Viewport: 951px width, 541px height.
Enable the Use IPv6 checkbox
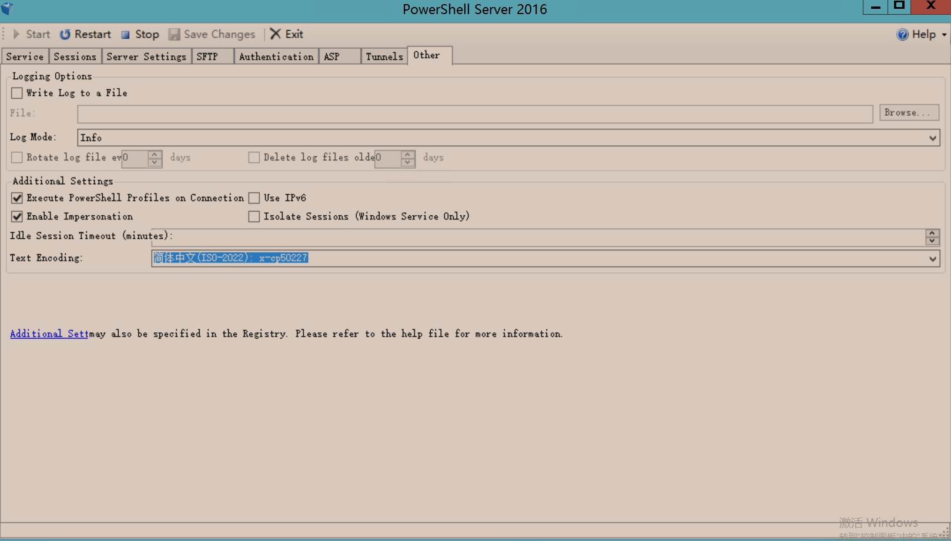click(x=254, y=198)
